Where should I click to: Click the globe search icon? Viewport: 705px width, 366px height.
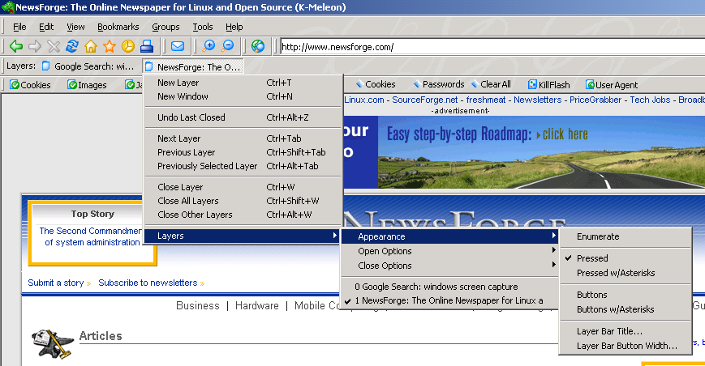coord(258,46)
